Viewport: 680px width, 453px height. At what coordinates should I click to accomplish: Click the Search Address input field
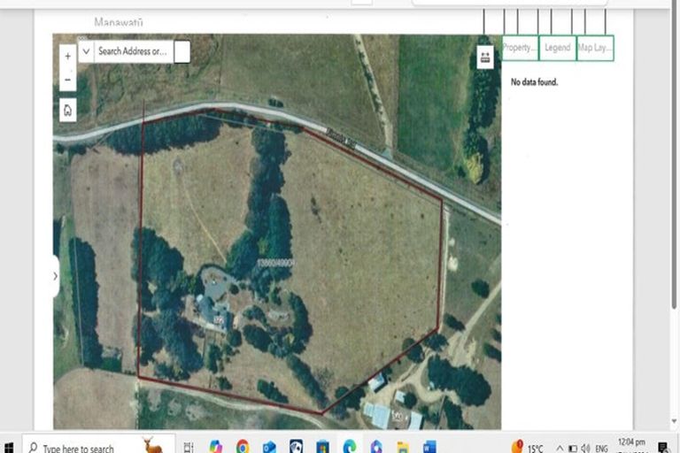(132, 51)
